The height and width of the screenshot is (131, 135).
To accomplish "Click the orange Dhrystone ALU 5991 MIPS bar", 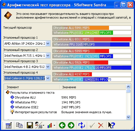I will coord(92,28).
